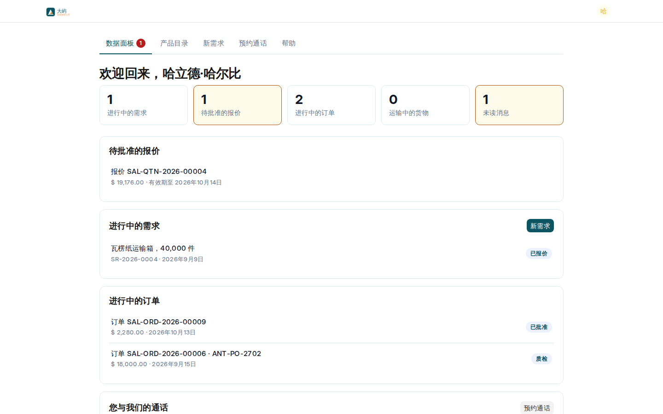Select the 进行中的需求 stat card
Viewport: 663px width, 414px height.
pos(144,105)
